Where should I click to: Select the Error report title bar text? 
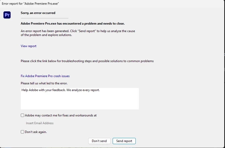point(30,4)
